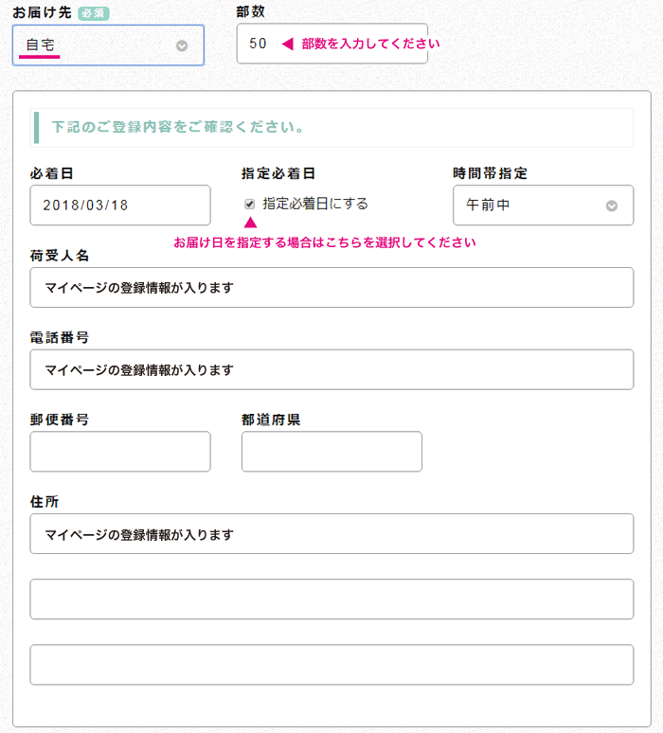Toggle the 指定必着日にする checkbox

point(250,204)
